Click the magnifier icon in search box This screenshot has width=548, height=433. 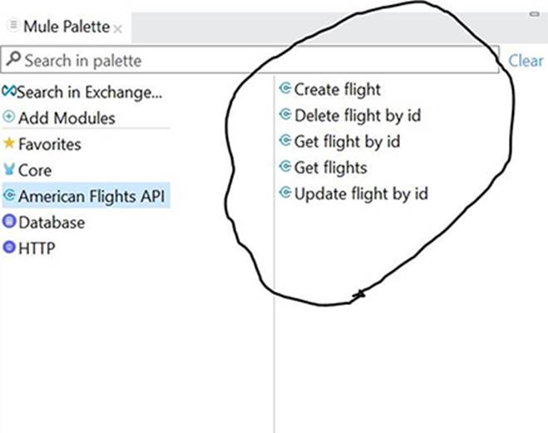(x=13, y=60)
